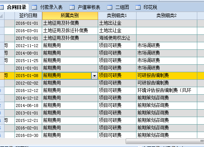Click 前期费用 in the 2013-01-01 row
This screenshot has height=147, width=204.
70,113
